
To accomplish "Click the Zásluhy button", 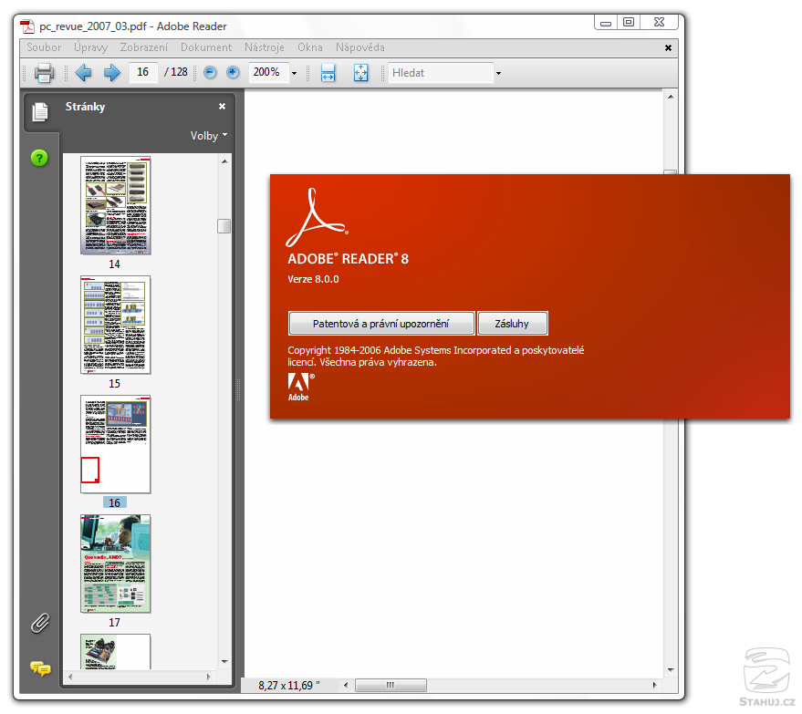I will coord(512,324).
